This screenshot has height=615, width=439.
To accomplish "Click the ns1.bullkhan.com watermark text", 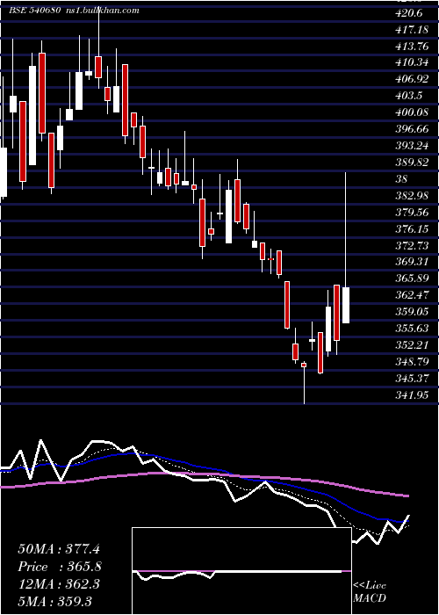I will (x=103, y=11).
